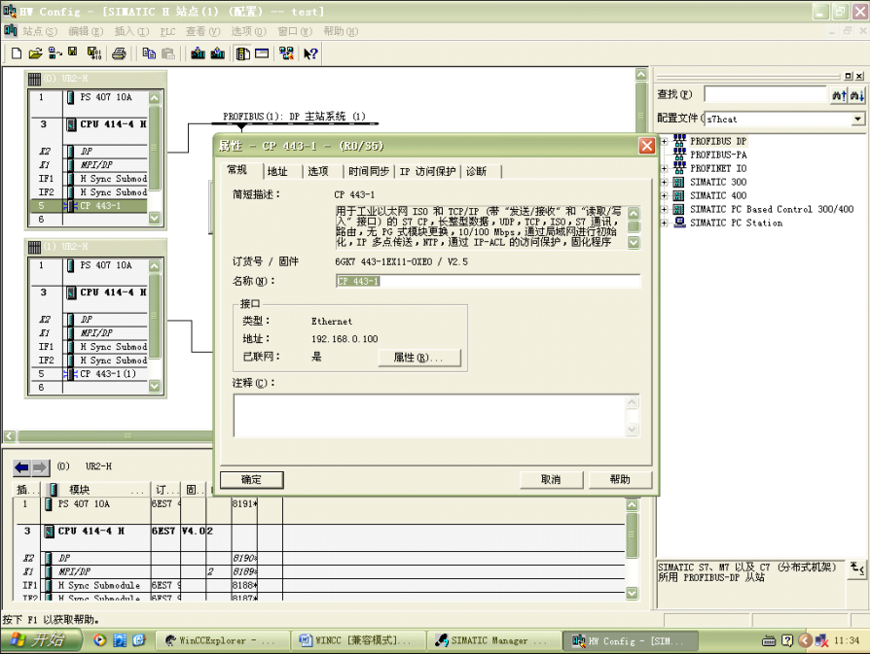This screenshot has width=870, height=654.
Task: Click the 名称 input field
Action: click(x=488, y=281)
